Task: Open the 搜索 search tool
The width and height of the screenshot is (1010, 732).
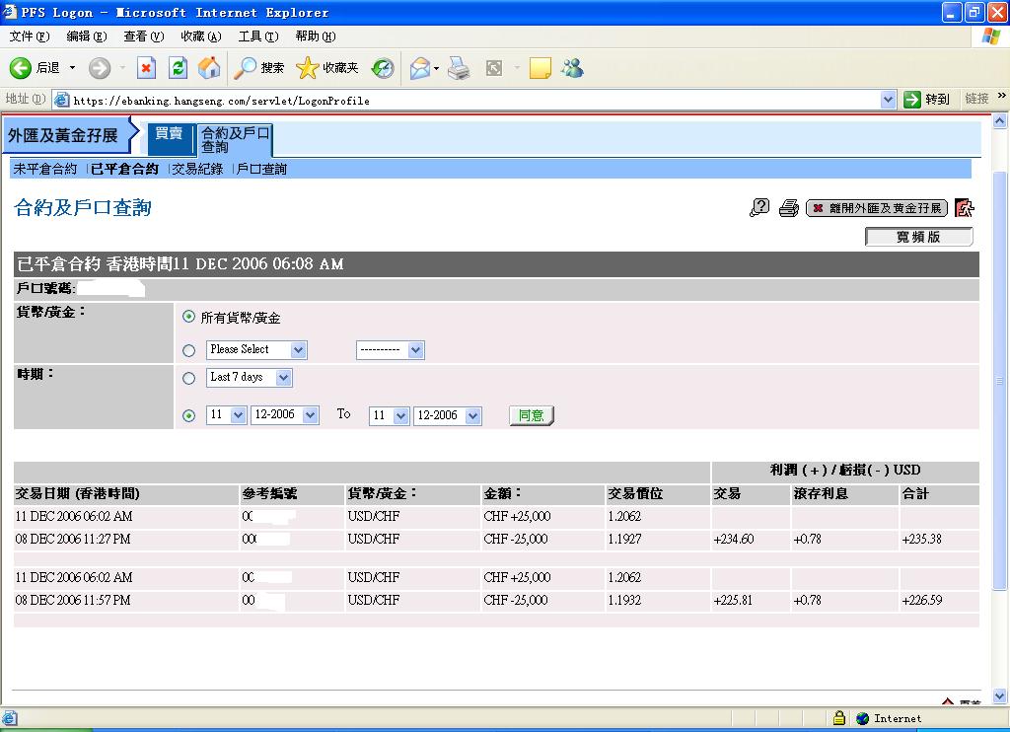Action: click(x=258, y=68)
